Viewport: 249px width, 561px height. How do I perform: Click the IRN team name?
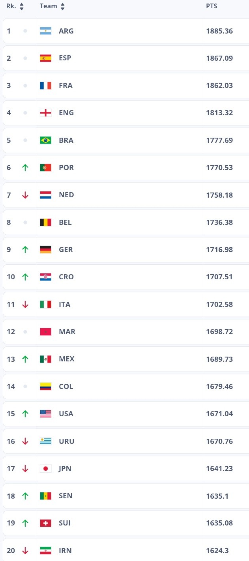coord(65,550)
